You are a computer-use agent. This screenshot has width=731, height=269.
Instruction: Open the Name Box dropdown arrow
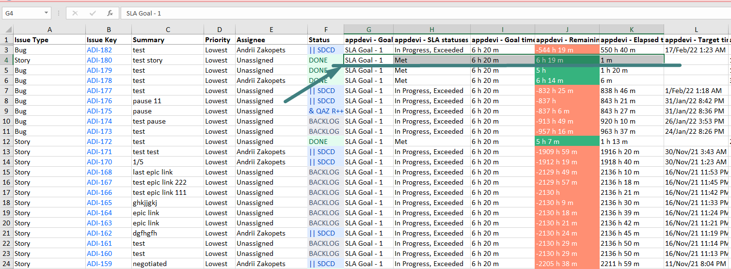(x=47, y=13)
